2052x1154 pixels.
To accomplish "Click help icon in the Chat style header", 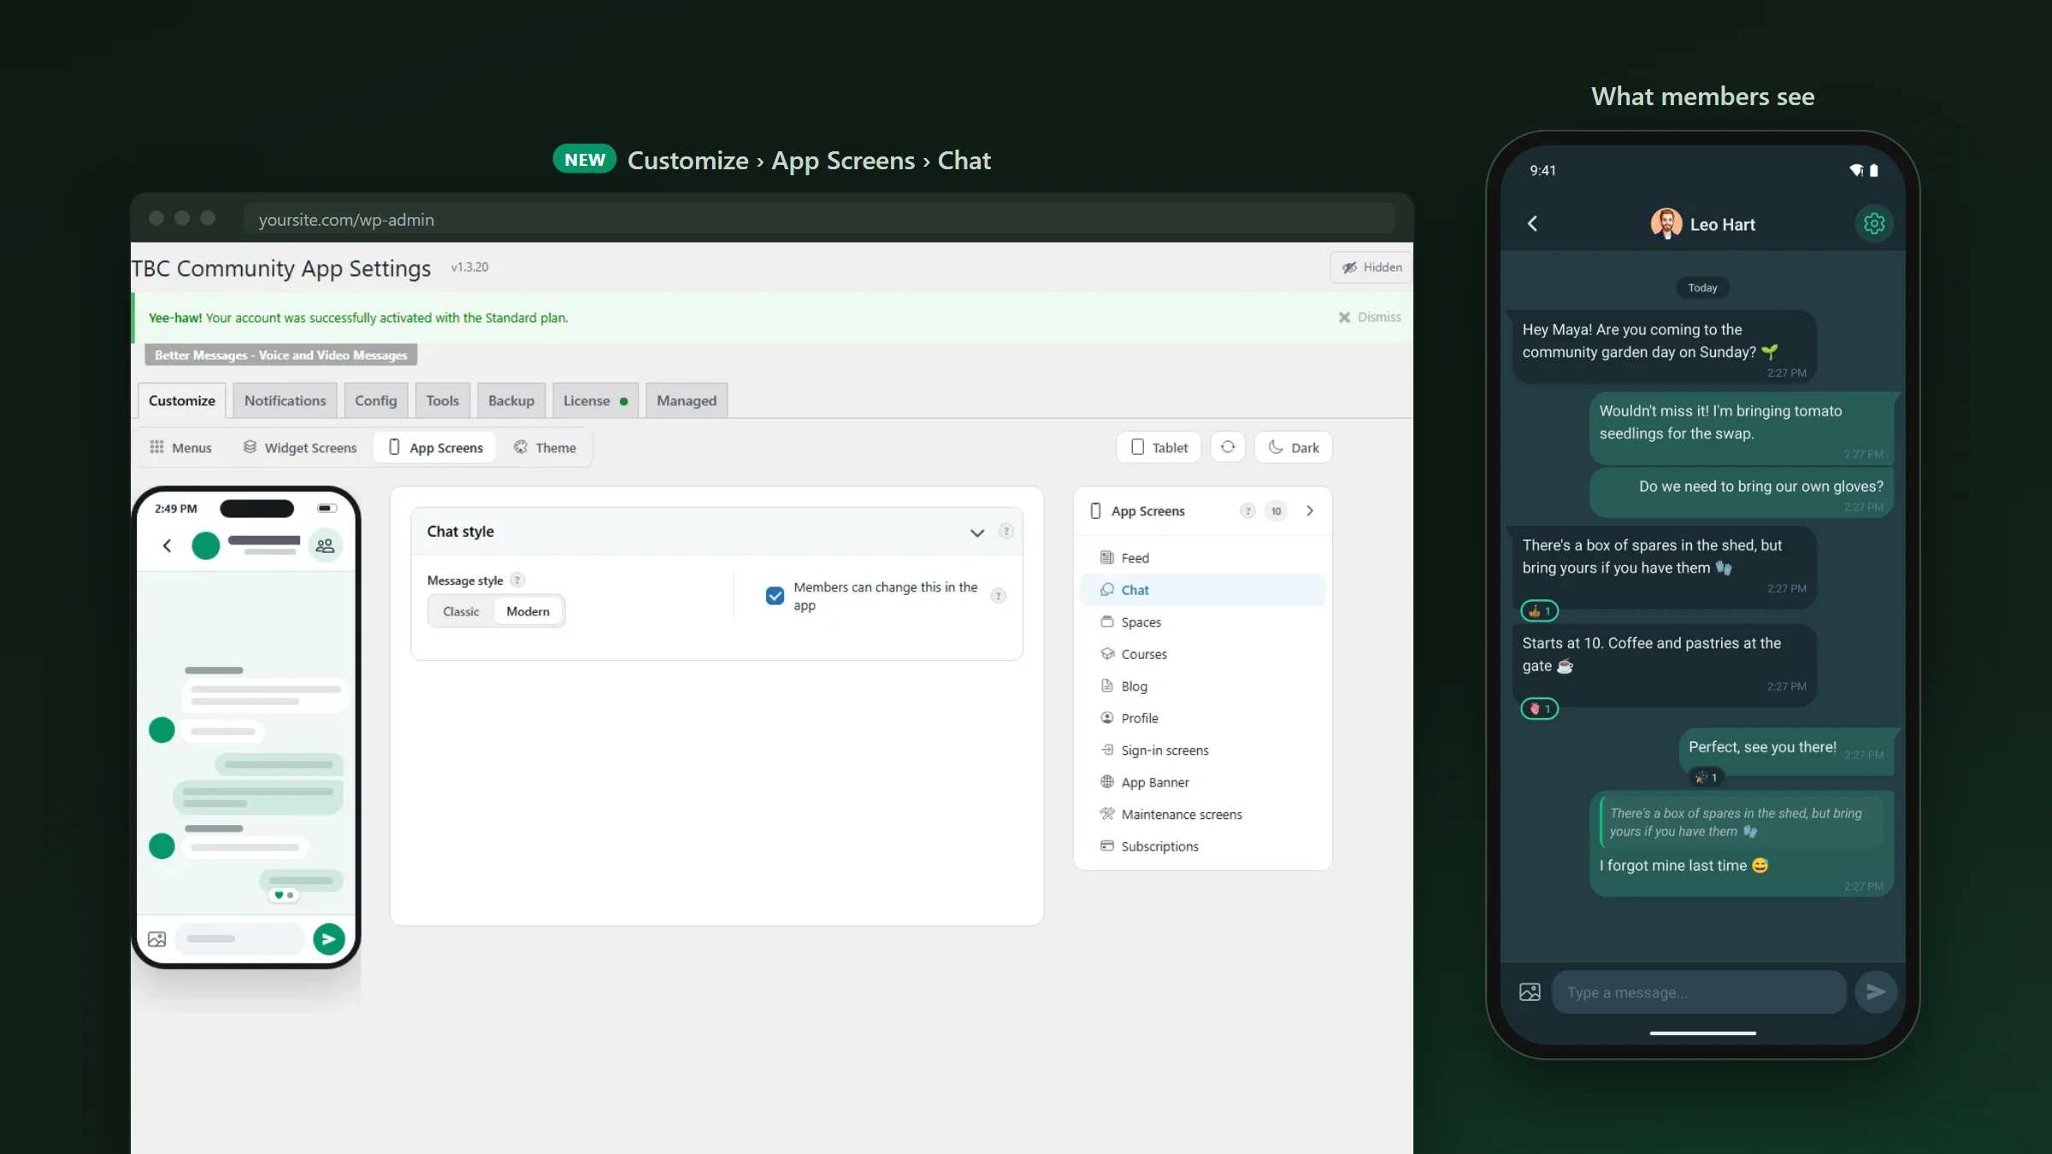I will click(x=1006, y=531).
